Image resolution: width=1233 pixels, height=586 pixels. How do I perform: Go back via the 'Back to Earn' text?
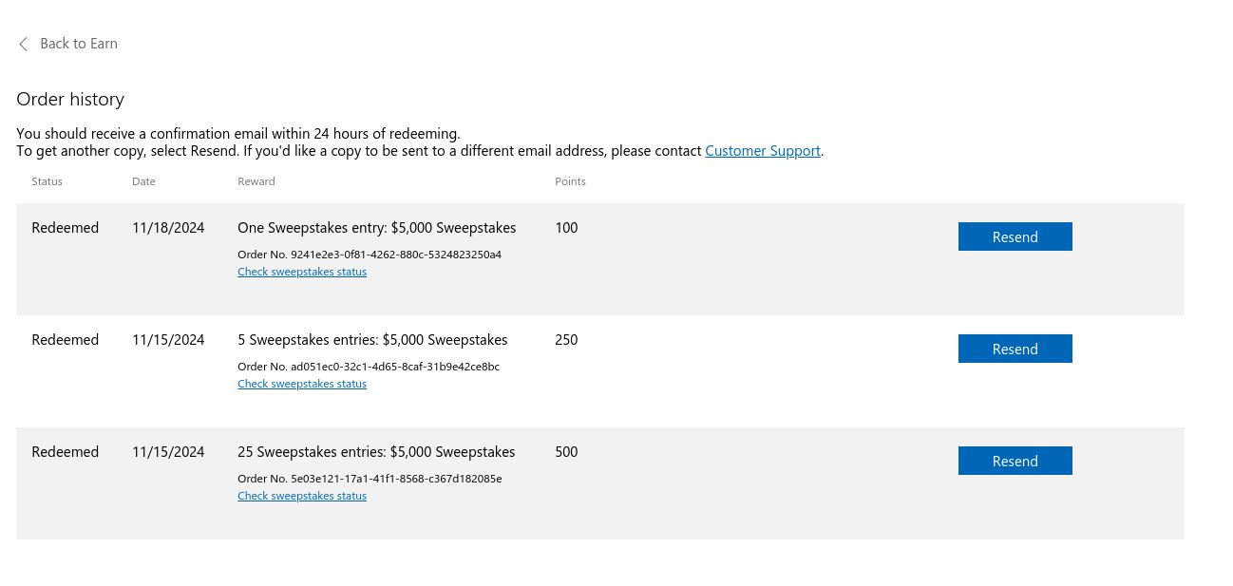point(79,44)
